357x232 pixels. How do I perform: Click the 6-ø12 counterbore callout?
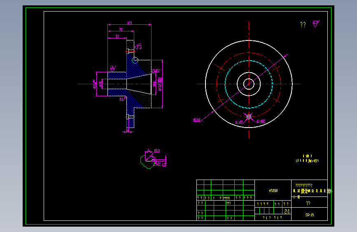pos(261,121)
